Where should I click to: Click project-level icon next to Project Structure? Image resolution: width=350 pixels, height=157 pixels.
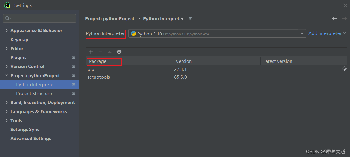(x=74, y=93)
